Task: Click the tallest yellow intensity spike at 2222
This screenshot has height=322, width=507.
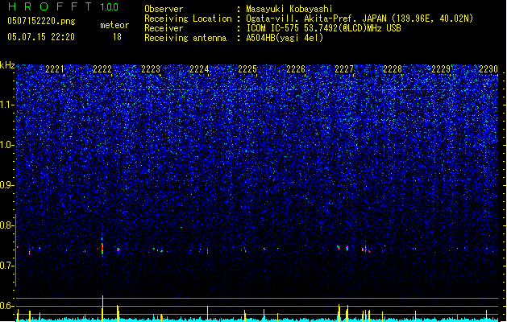Action: [103, 308]
